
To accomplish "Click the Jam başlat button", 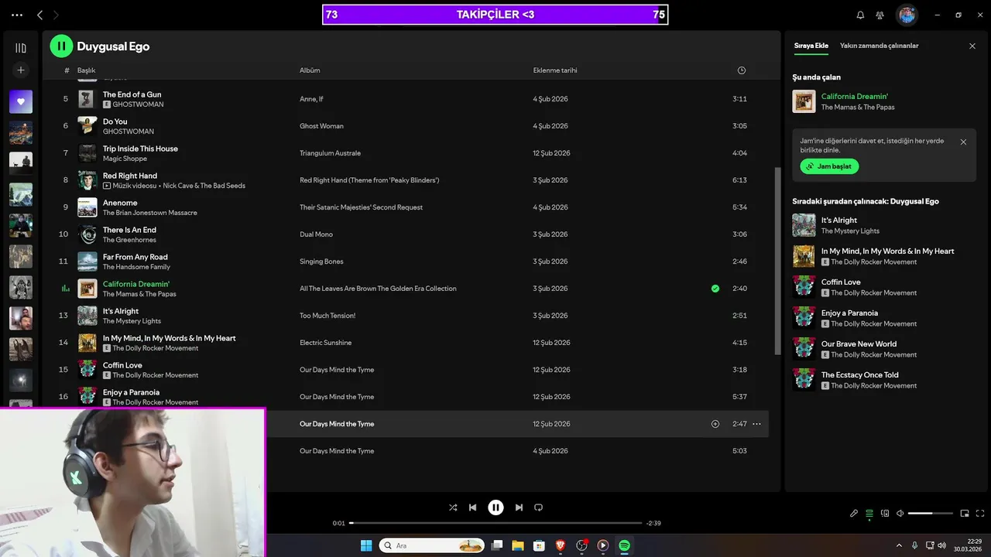I will [x=829, y=166].
